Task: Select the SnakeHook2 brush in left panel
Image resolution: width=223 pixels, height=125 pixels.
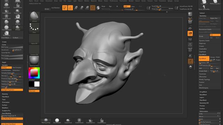Action: pyautogui.click(x=6, y=17)
